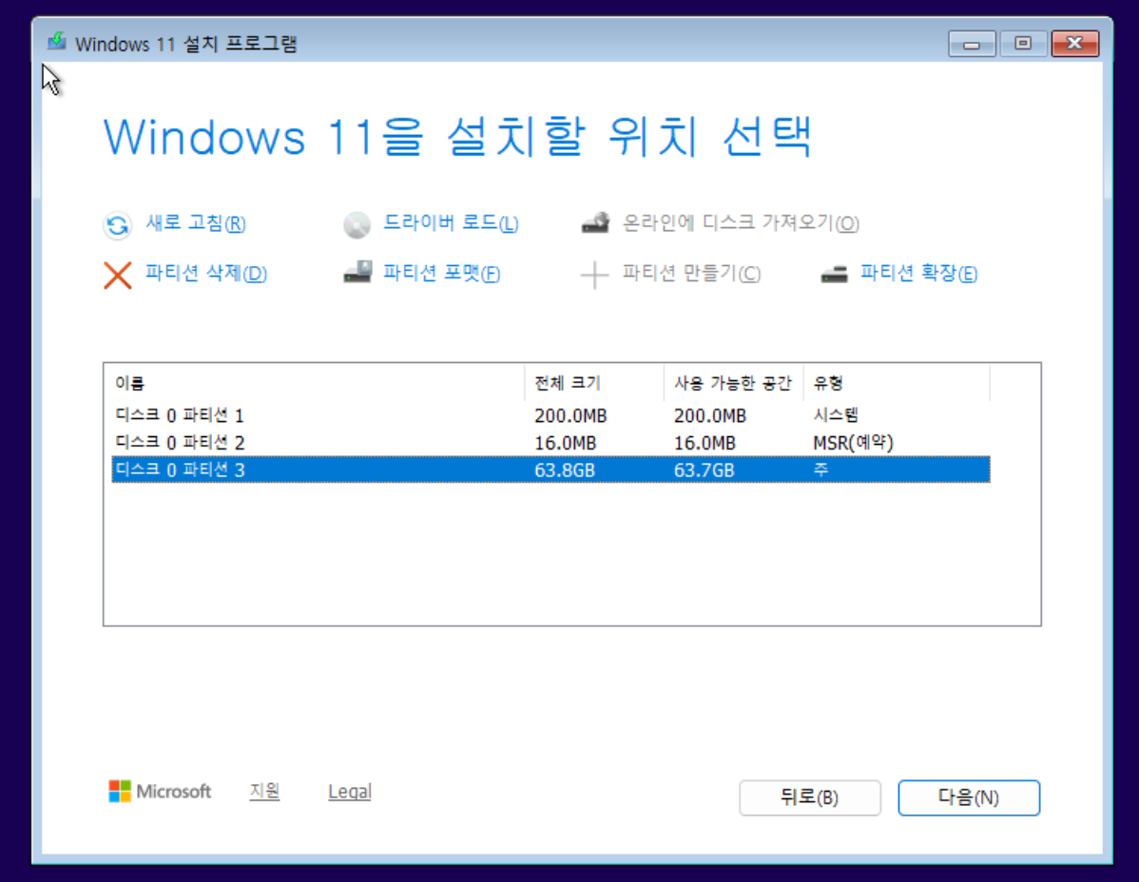
Task: Click the 63.8GB total size cell
Action: coord(565,470)
